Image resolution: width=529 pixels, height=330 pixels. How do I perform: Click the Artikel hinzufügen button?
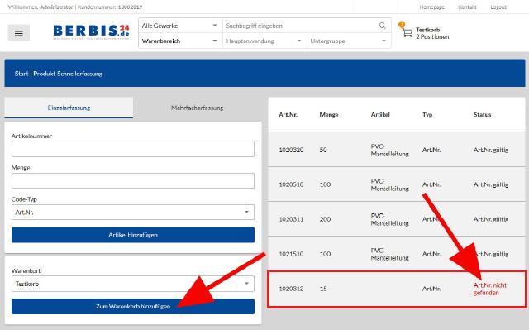[x=133, y=235]
